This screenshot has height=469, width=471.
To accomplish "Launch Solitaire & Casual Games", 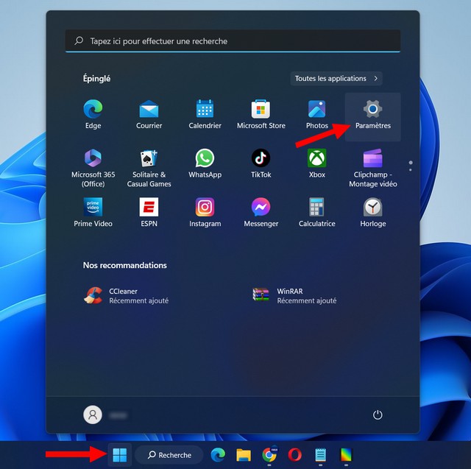I will point(149,168).
